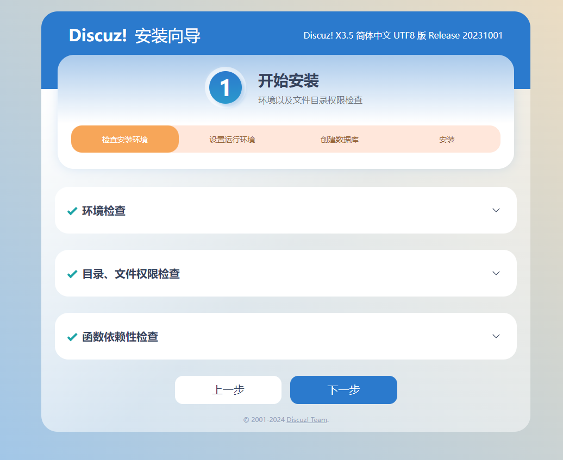
Task: Click the Discuz! X3.5 Release 20231001 version text
Action: pyautogui.click(x=403, y=35)
